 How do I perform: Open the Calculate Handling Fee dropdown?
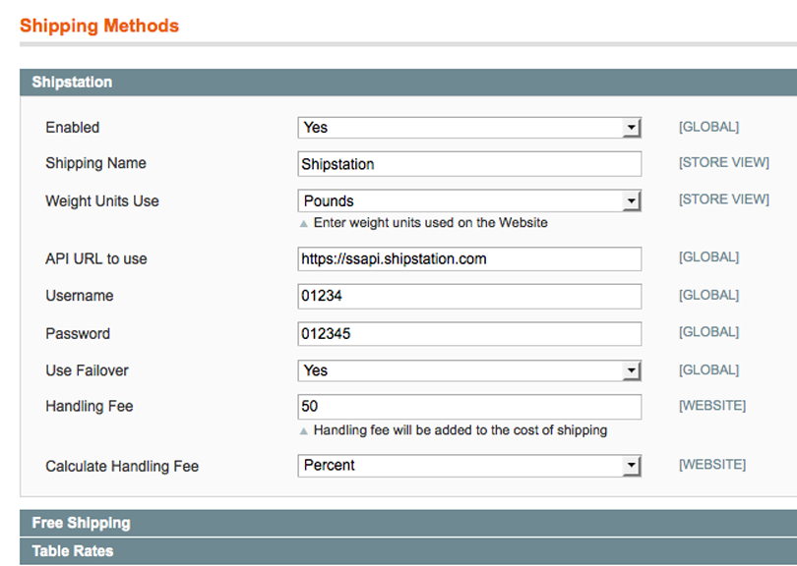click(x=469, y=466)
